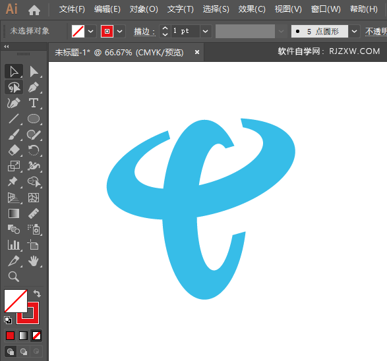Switch to None color mode button
This screenshot has width=387, height=361.
coord(37,335)
